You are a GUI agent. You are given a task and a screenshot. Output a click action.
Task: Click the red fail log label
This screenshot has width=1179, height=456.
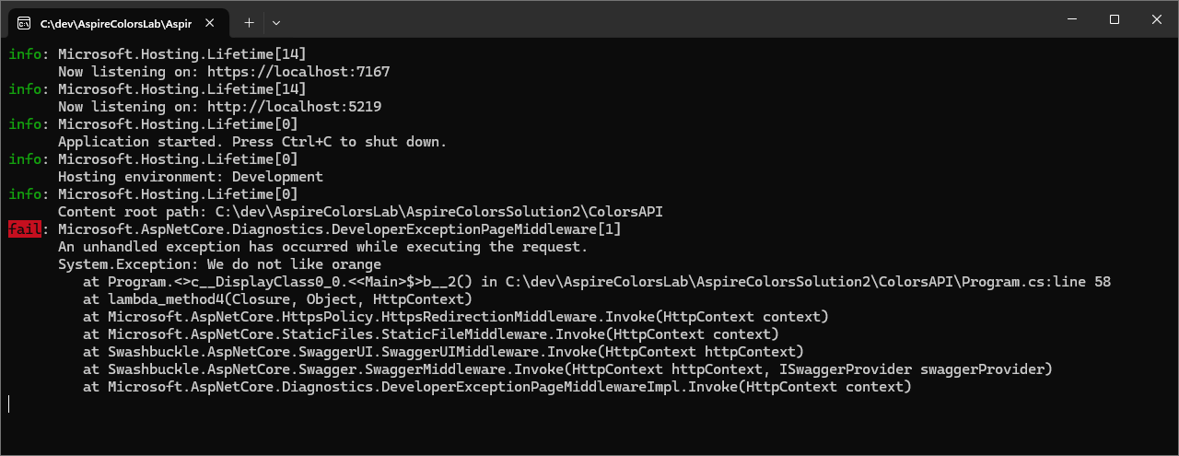(25, 229)
